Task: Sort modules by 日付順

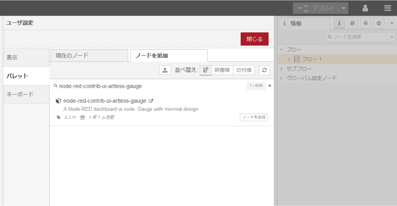Action: [244, 70]
